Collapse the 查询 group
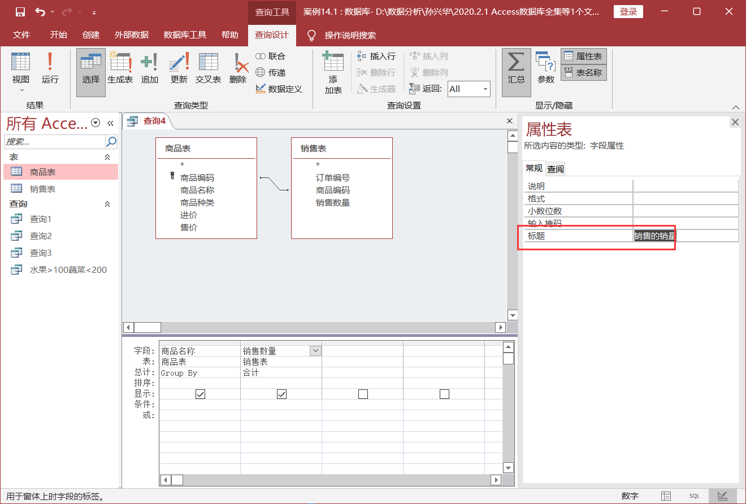This screenshot has width=746, height=504. 107,204
